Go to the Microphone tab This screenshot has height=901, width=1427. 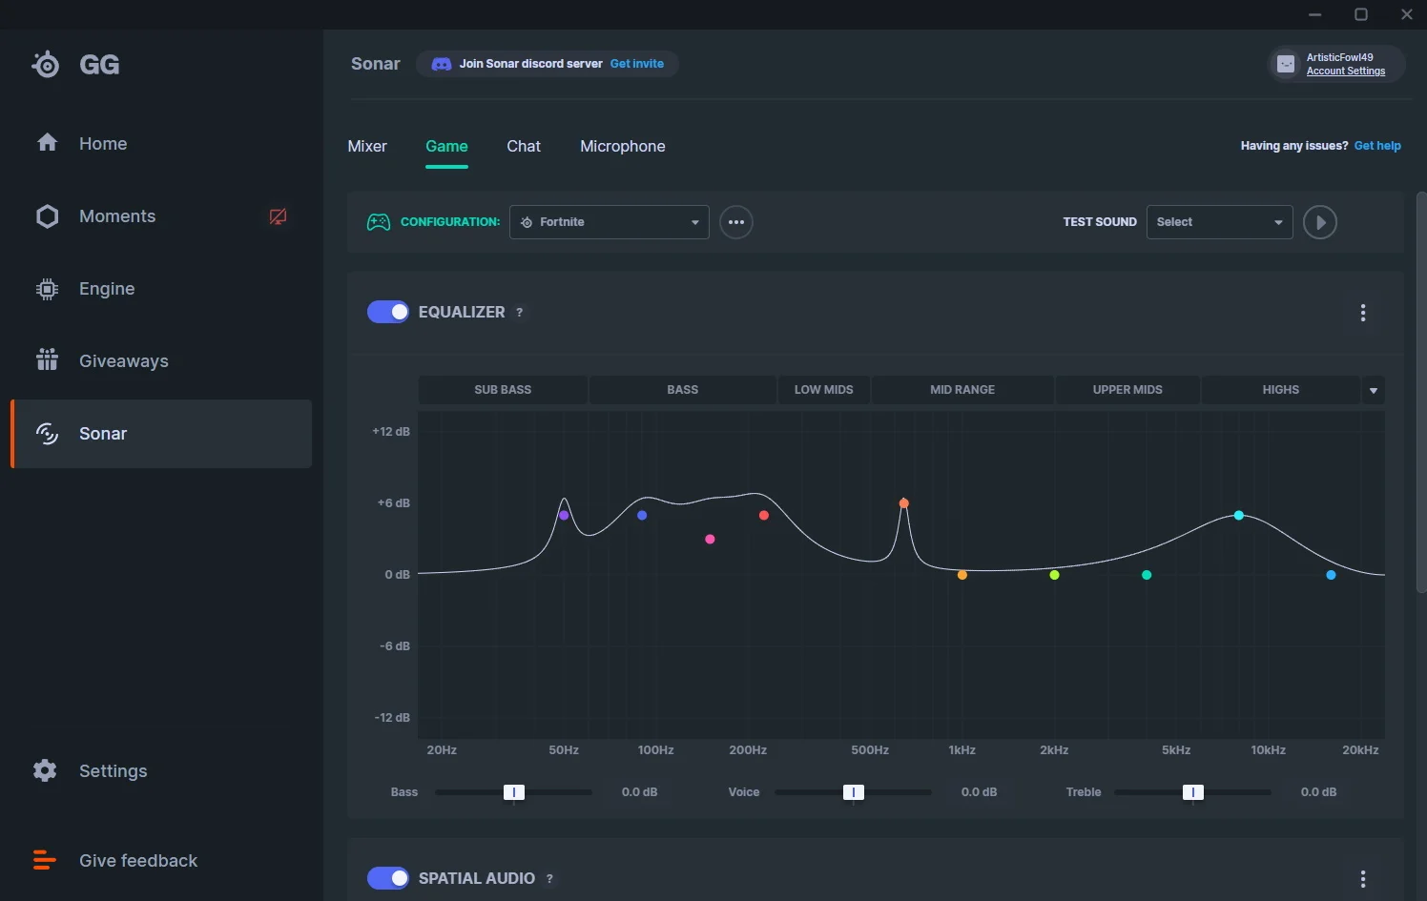[x=623, y=146]
